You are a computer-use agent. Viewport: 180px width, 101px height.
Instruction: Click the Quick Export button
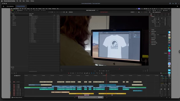pyautogui.click(x=149, y=10)
